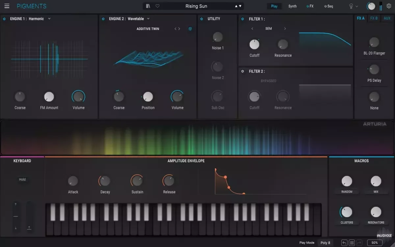395x247 pixels.
Task: Click the wavetable 3D view cube icon
Action: [x=190, y=29]
